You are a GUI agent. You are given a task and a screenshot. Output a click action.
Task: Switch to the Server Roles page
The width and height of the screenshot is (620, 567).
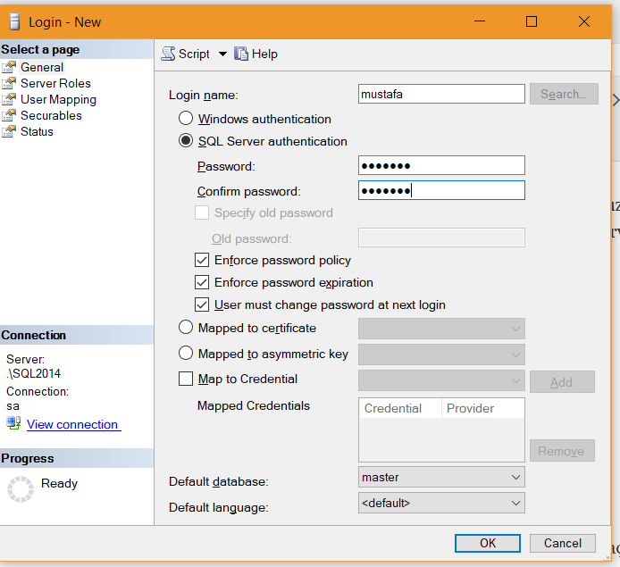coord(55,83)
